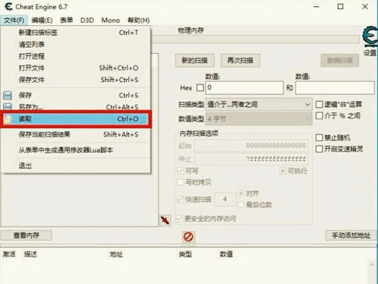Viewport: 378px width, 284px height.
Task: Check the 开启变速精灵 checkbox
Action: click(x=319, y=149)
